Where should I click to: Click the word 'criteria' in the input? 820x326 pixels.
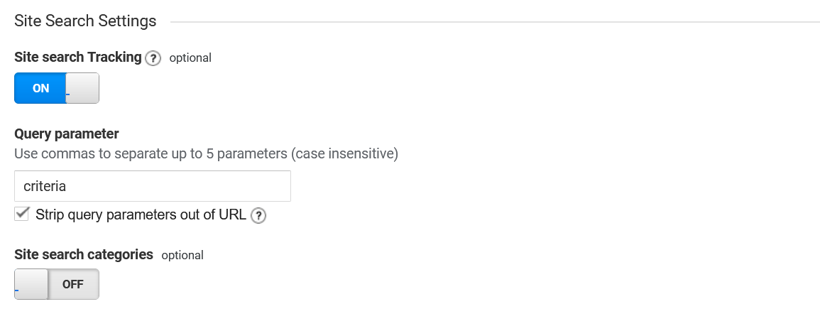click(45, 186)
